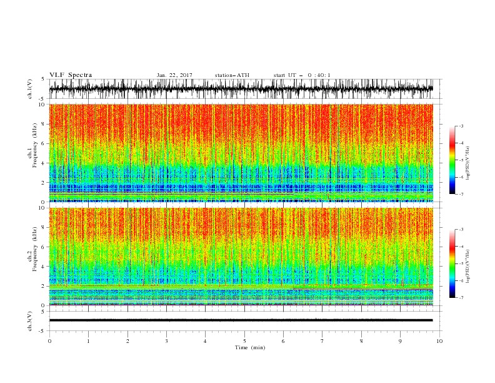Image resolution: width=495 pixels, height=383 pixels.
Task: Click the "-7" tick on the ch.1 colorbar
Action: (x=461, y=194)
